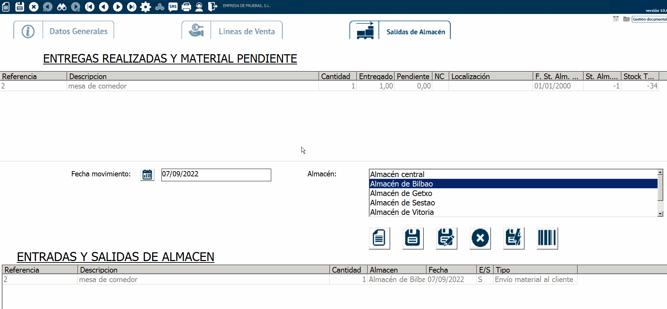The width and height of the screenshot is (667, 309).
Task: Click the Gestión documental button
Action: [649, 19]
